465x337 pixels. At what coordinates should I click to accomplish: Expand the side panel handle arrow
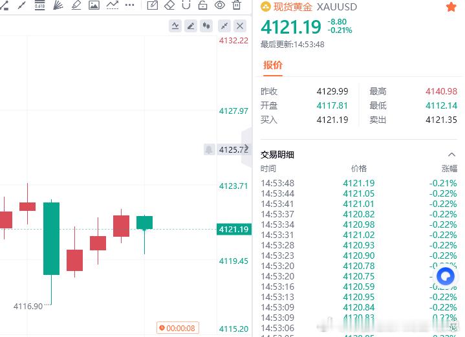[x=247, y=147]
